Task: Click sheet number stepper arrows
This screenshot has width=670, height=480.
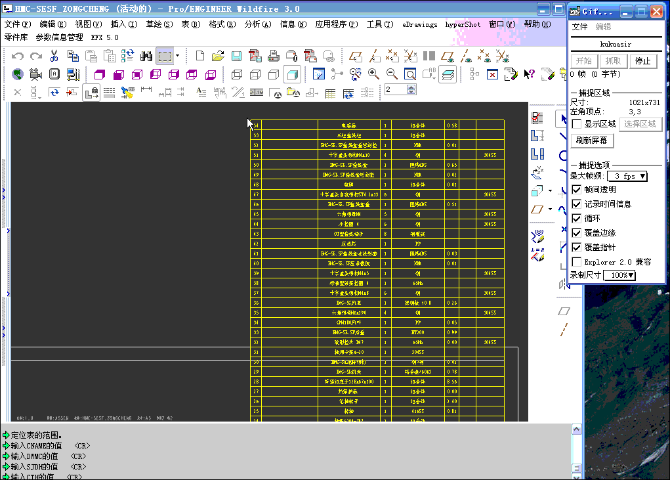Action: [x=411, y=89]
